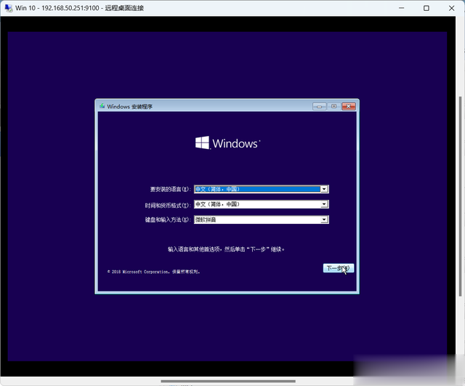Open the 要安装的语言 dropdown arrow
The width and height of the screenshot is (465, 386).
(x=324, y=189)
